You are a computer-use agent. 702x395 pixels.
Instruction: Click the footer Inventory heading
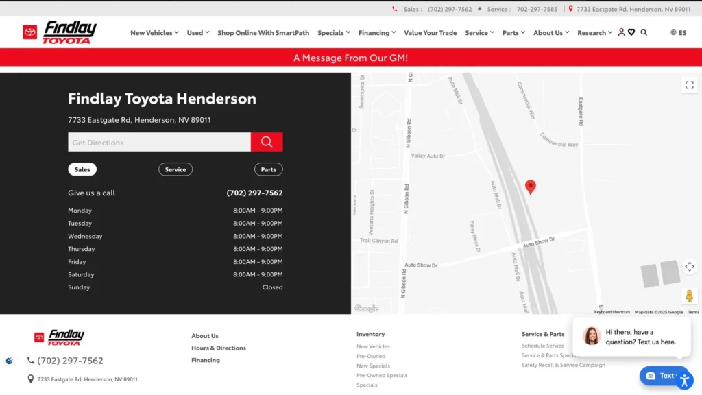(x=371, y=334)
